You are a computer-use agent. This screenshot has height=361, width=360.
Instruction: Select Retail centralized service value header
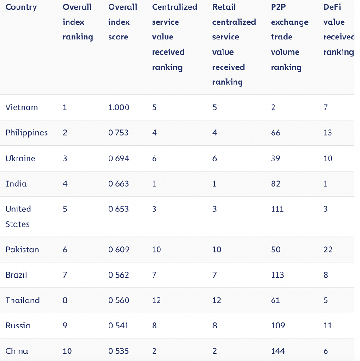click(234, 44)
